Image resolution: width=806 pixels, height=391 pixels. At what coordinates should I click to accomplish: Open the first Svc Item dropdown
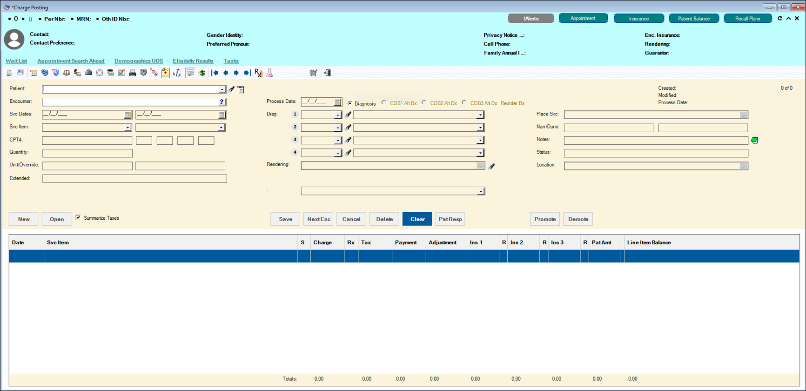pyautogui.click(x=128, y=128)
